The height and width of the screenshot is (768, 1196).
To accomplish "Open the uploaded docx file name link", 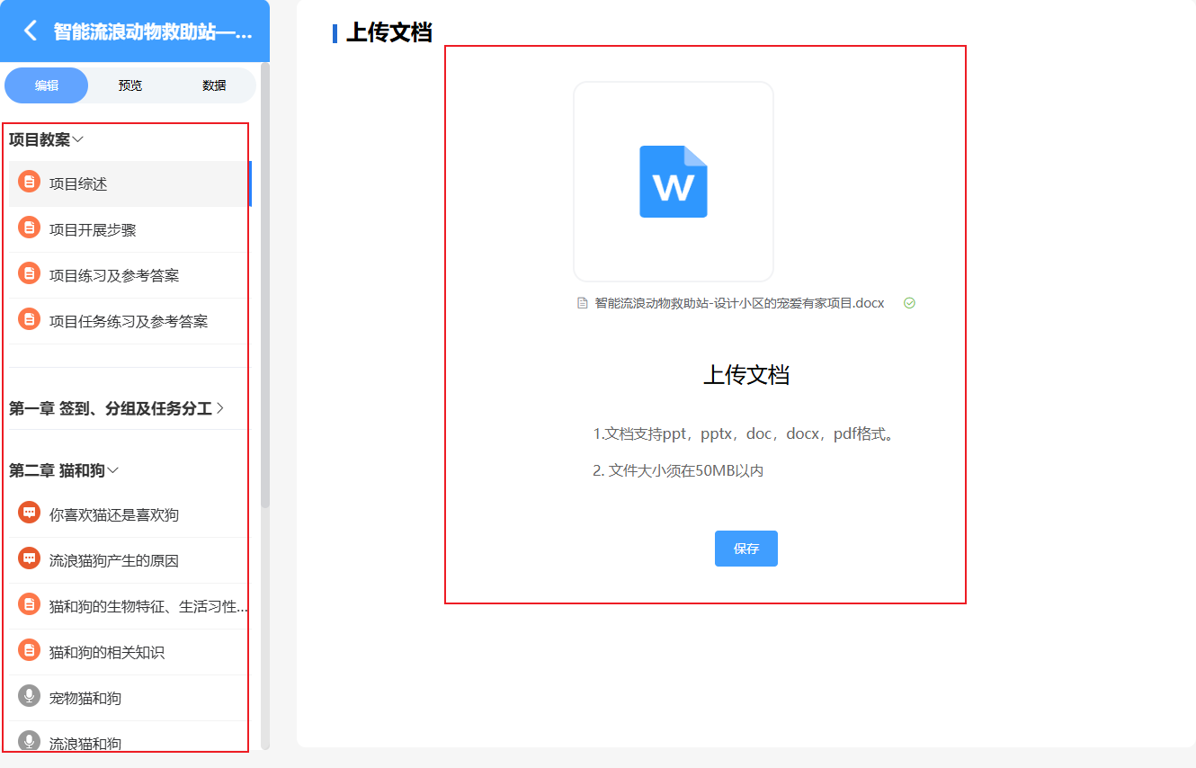I will [739, 303].
